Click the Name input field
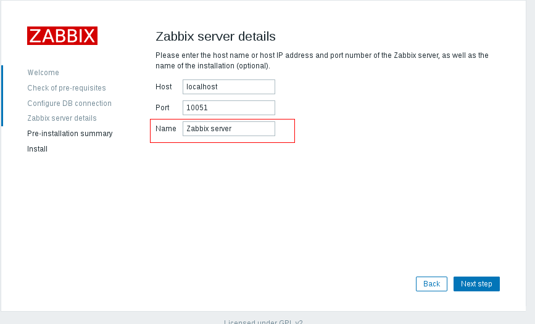The image size is (535, 324). tap(228, 129)
